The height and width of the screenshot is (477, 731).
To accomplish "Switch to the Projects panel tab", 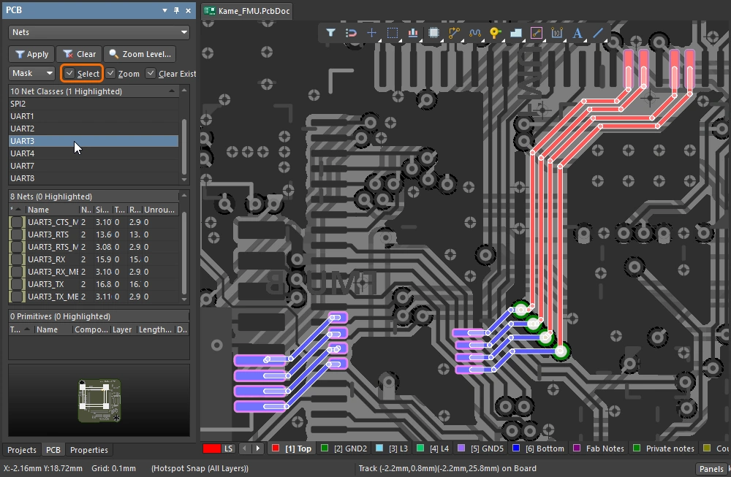I will click(x=22, y=450).
